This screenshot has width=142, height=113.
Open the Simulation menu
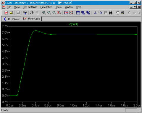point(46,7)
